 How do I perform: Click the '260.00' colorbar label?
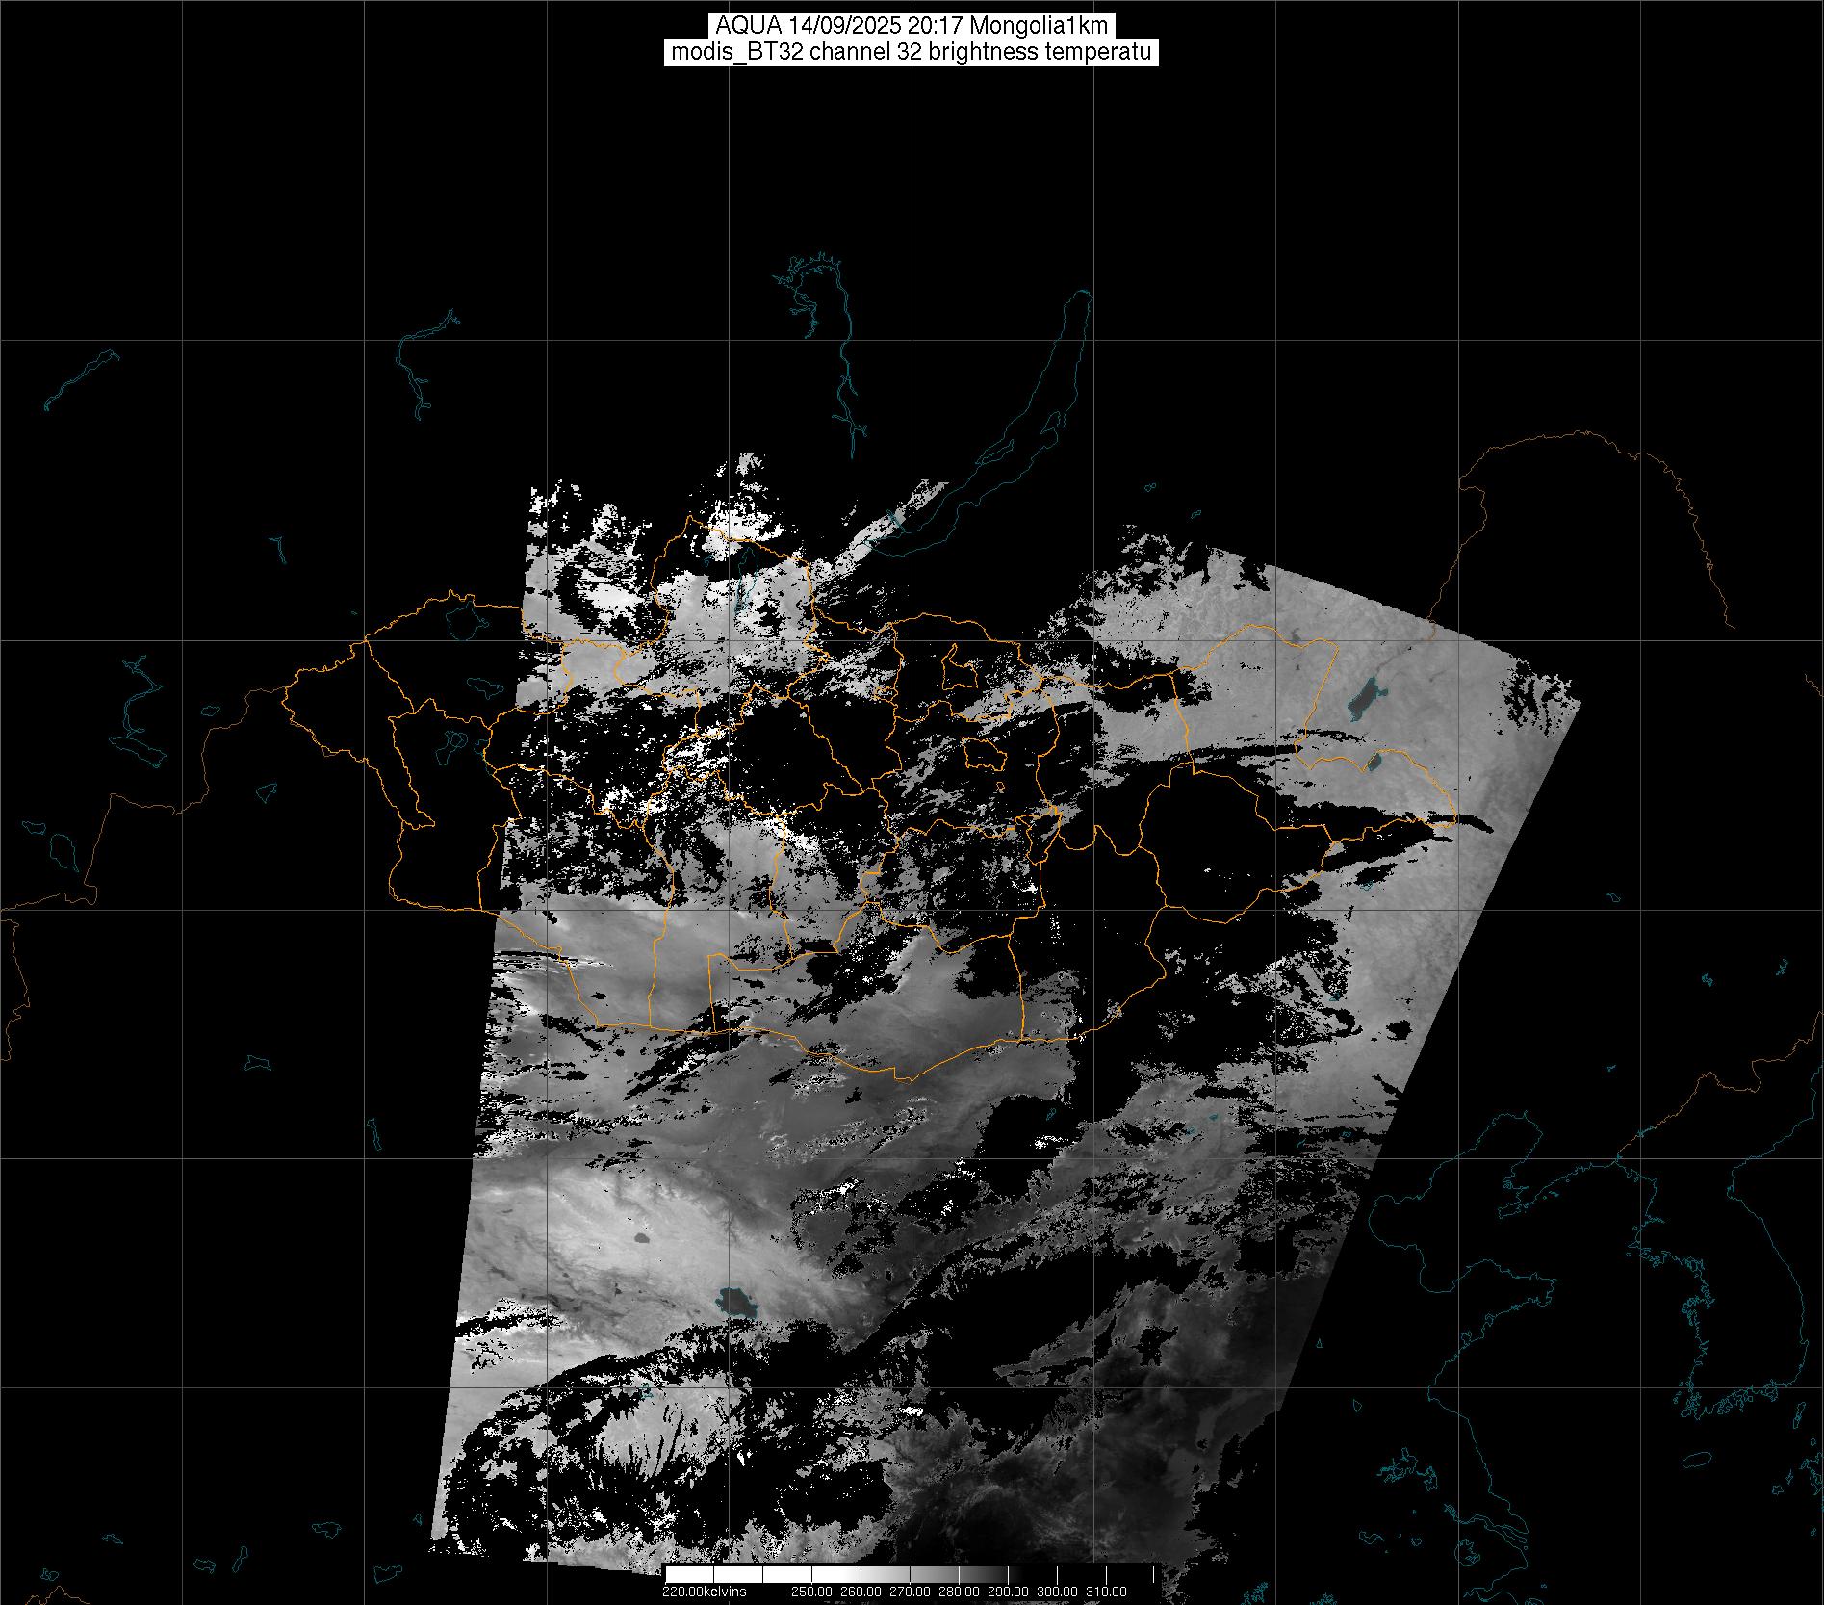(x=861, y=1592)
